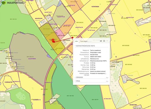This screenshot has width=151, height=109.
Task: Click the pink parcel on the map
Action: pyautogui.click(x=59, y=34)
